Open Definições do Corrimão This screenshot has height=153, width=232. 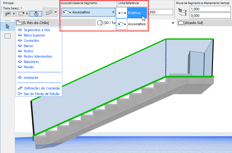[42, 88]
